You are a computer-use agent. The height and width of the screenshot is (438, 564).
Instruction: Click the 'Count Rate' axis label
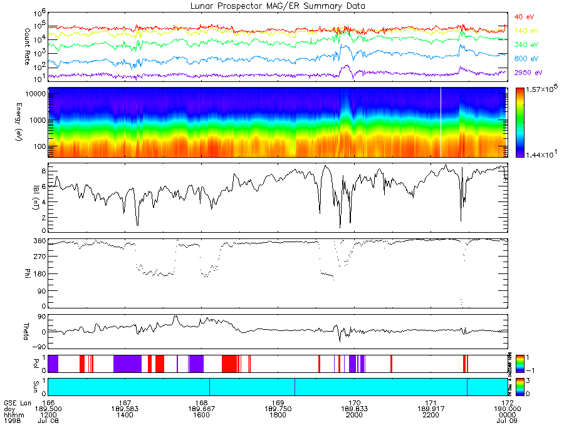point(27,46)
